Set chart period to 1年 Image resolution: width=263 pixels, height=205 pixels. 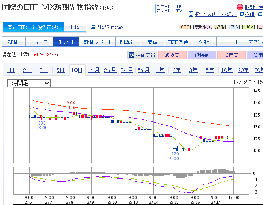coord(160,70)
